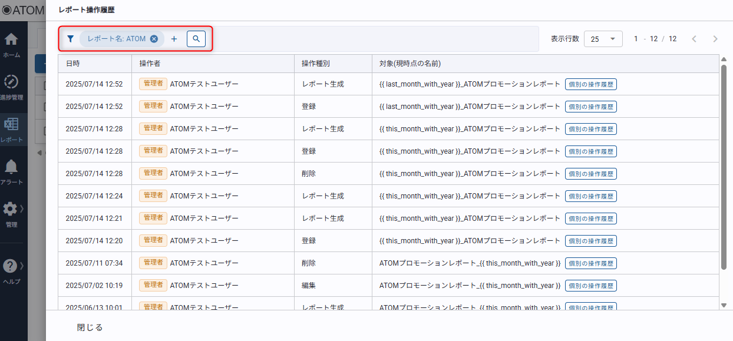Viewport: 733px width, 341px height.
Task: Click the magnifier search button
Action: tap(196, 39)
